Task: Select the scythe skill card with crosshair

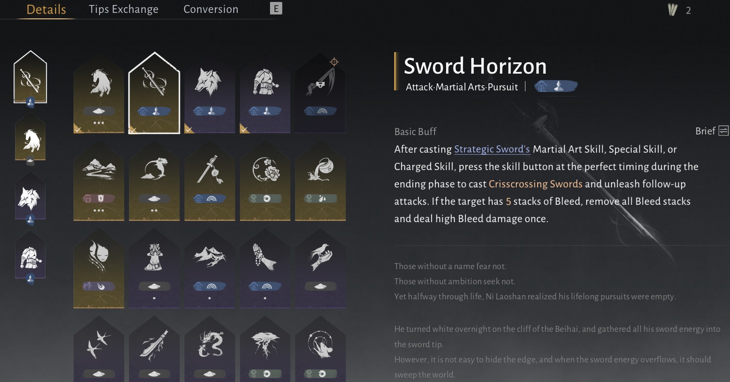Action: pyautogui.click(x=320, y=96)
